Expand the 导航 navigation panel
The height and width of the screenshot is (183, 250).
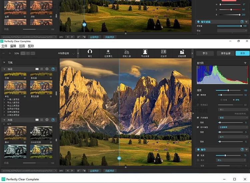pyautogui.click(x=4, y=62)
